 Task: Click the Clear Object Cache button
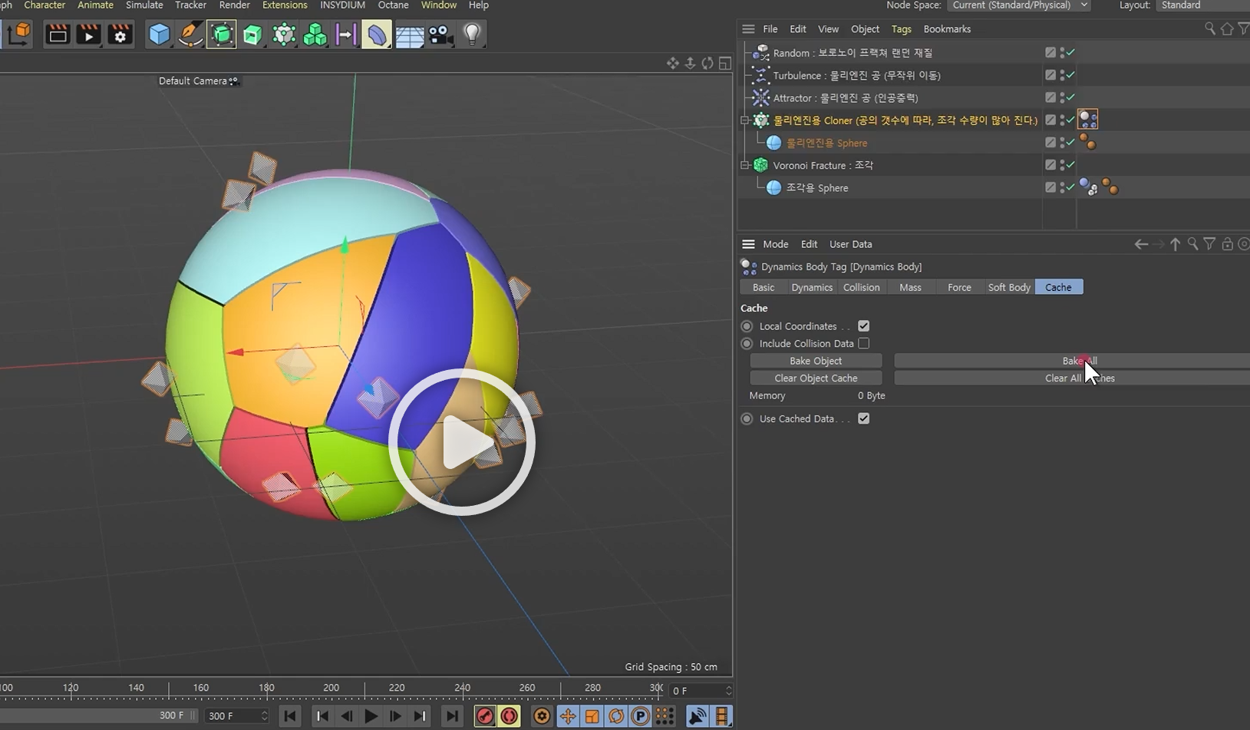816,378
